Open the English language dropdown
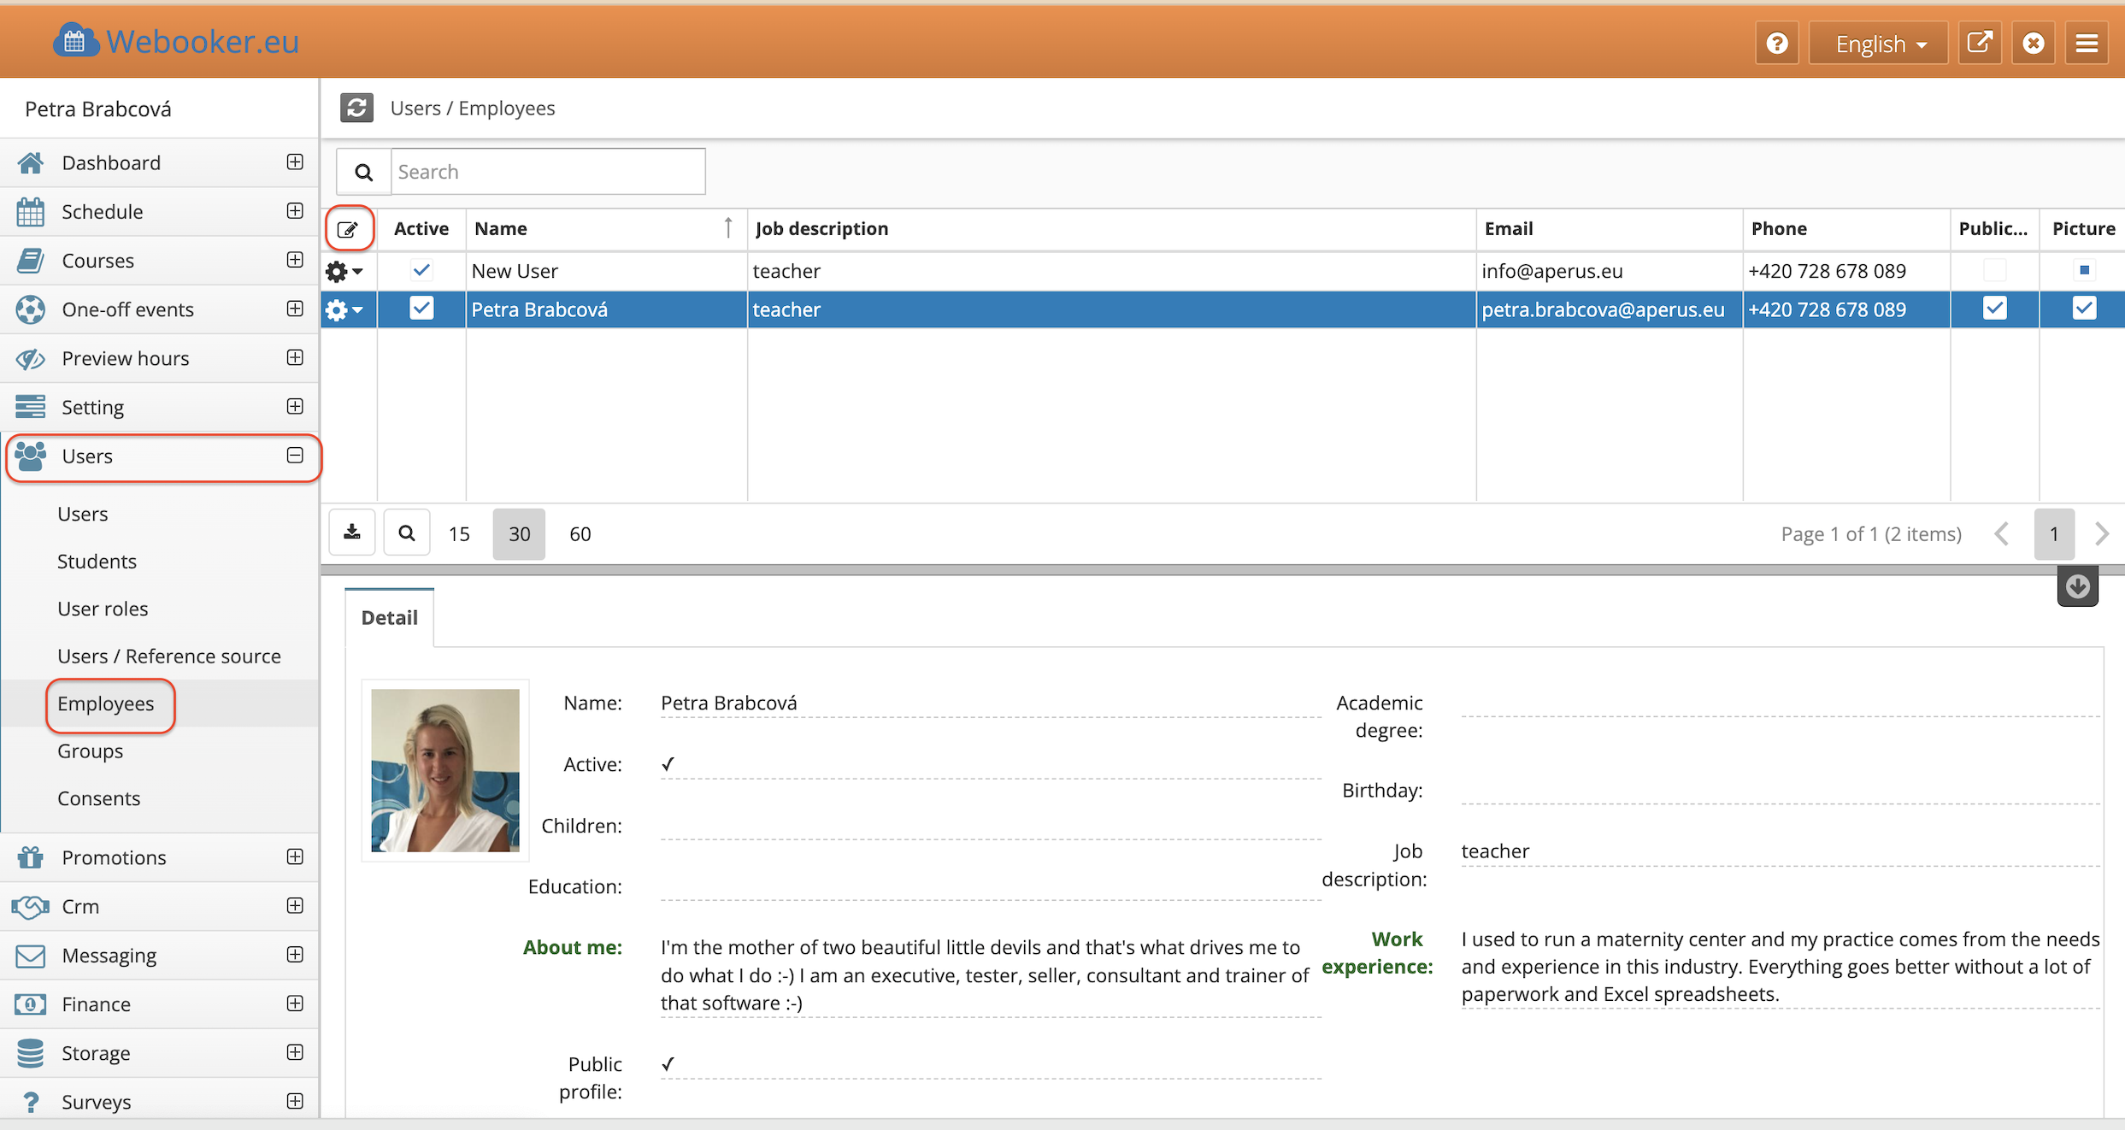This screenshot has height=1130, width=2125. pos(1879,44)
